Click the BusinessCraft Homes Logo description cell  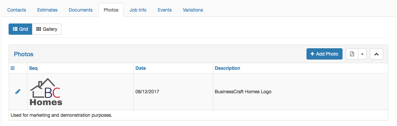pyautogui.click(x=300, y=92)
